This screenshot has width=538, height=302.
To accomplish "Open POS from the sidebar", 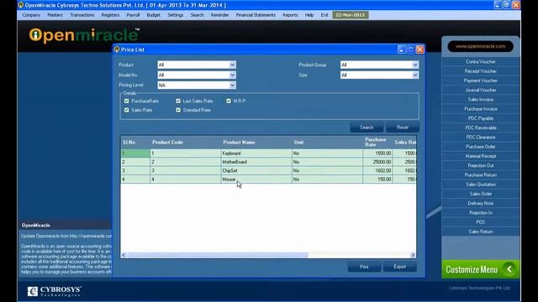I will [x=480, y=222].
